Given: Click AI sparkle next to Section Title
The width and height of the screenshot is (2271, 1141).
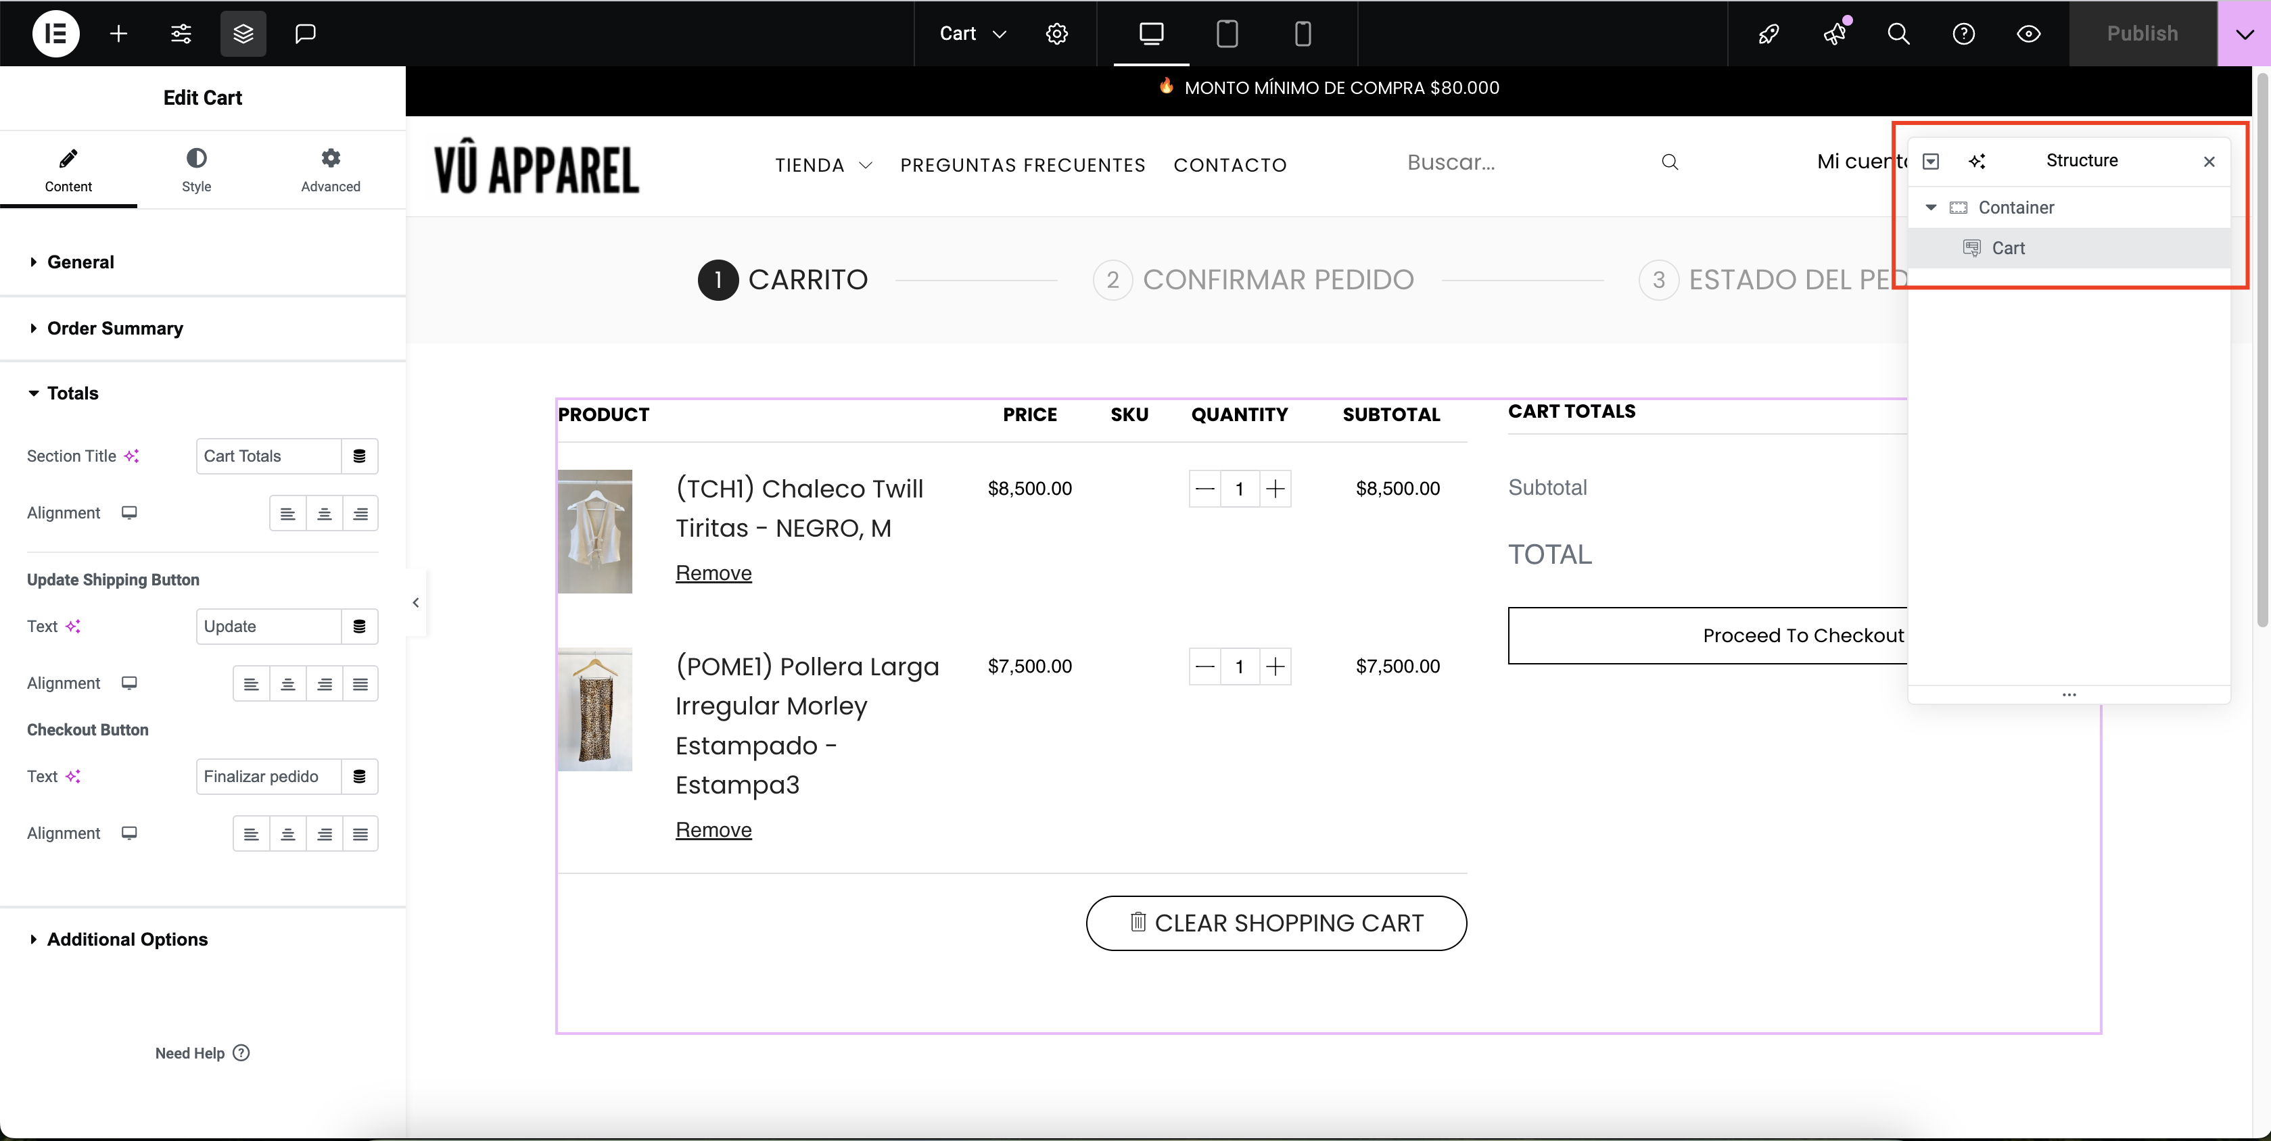Looking at the screenshot, I should tap(131, 456).
